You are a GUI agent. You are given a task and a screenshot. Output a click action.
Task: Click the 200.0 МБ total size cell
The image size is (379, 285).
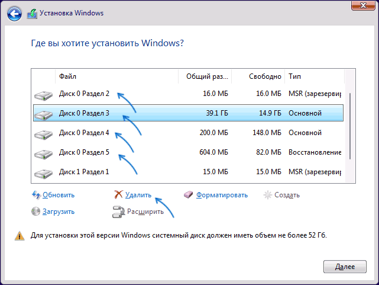(213, 133)
